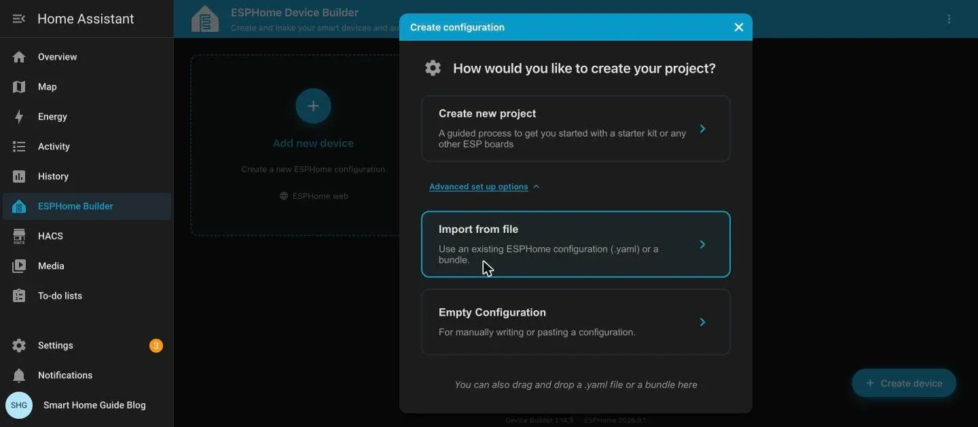The width and height of the screenshot is (978, 427).
Task: Click the gear icon in dialog heading
Action: (433, 68)
